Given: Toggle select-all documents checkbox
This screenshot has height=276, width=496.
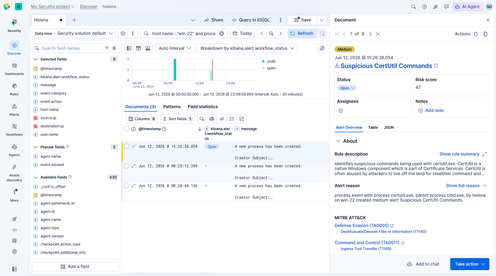Looking at the screenshot, I should click(126, 129).
